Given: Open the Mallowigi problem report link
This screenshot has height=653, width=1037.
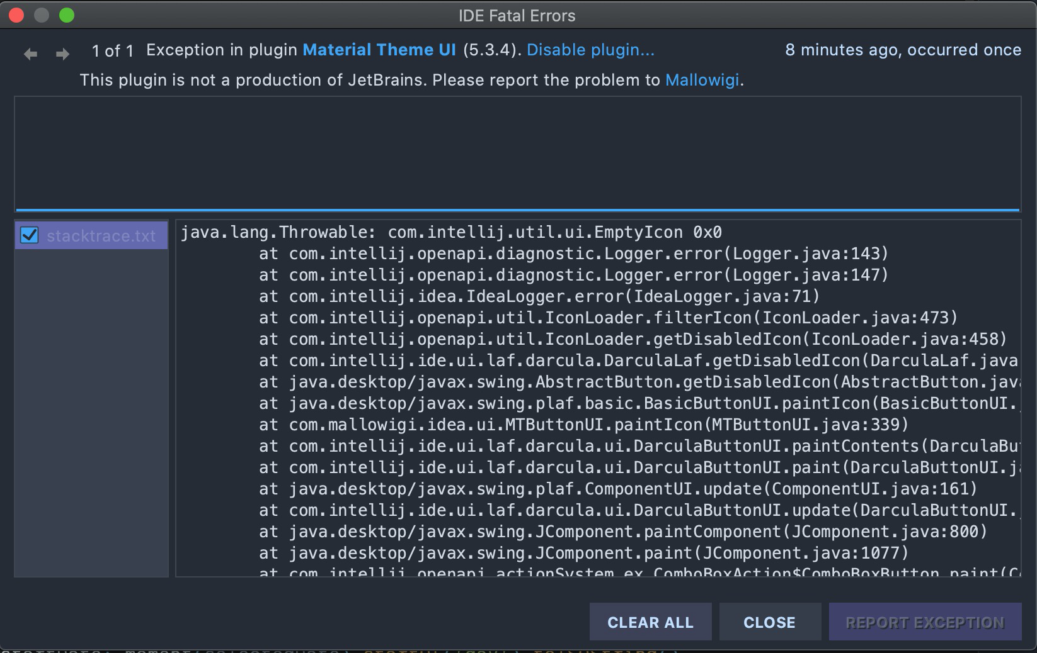Looking at the screenshot, I should [x=702, y=80].
